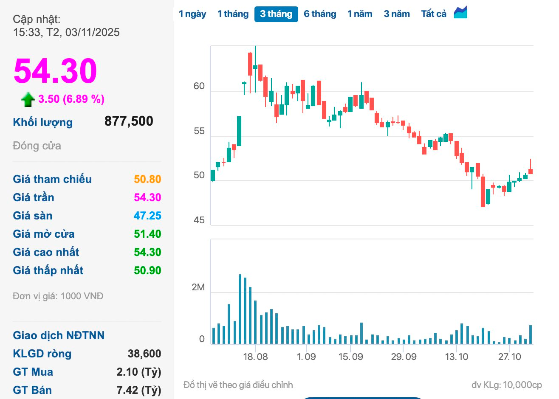Click the tallest bar in volume chart

pos(240,309)
